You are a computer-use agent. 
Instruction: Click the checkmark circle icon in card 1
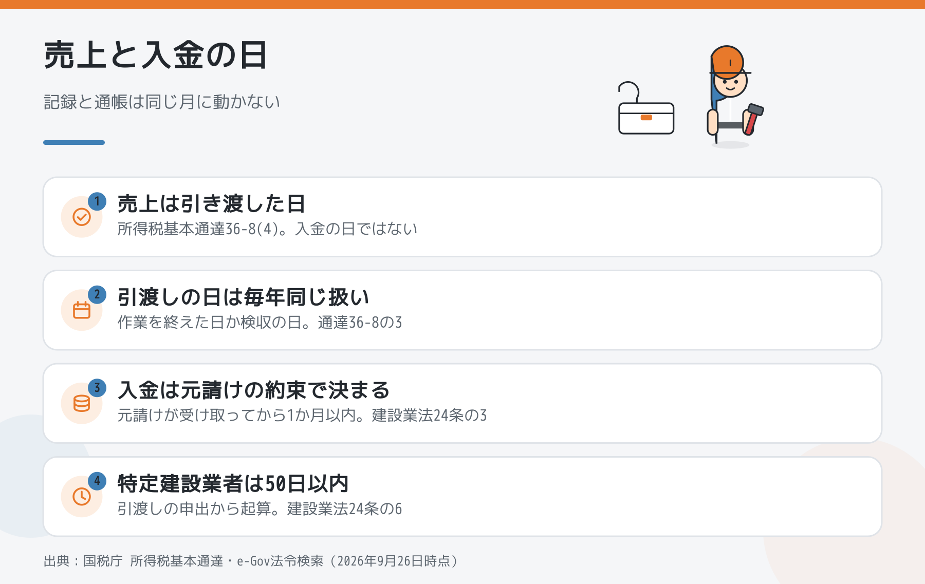click(82, 217)
